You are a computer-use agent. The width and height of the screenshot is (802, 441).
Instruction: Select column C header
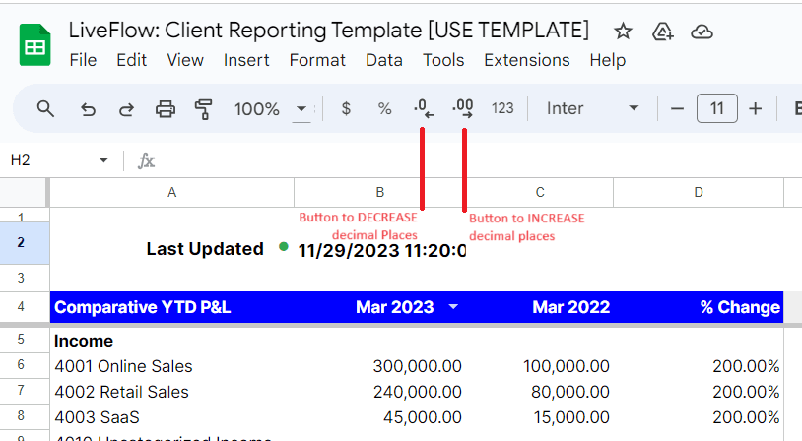(540, 192)
